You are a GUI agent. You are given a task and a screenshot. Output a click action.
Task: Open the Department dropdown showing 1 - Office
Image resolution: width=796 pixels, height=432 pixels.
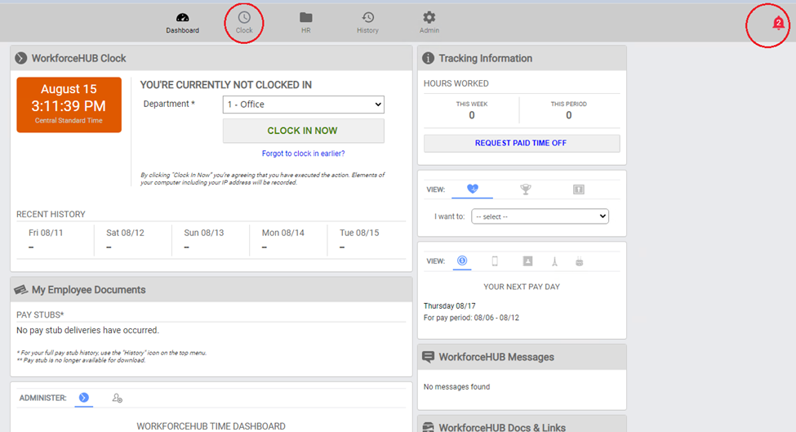click(303, 105)
